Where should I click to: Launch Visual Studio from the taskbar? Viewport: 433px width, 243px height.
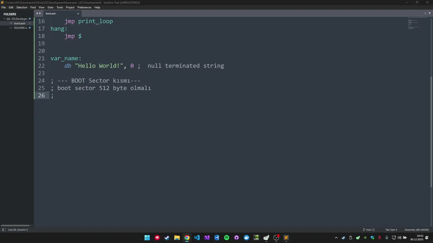pos(207,238)
